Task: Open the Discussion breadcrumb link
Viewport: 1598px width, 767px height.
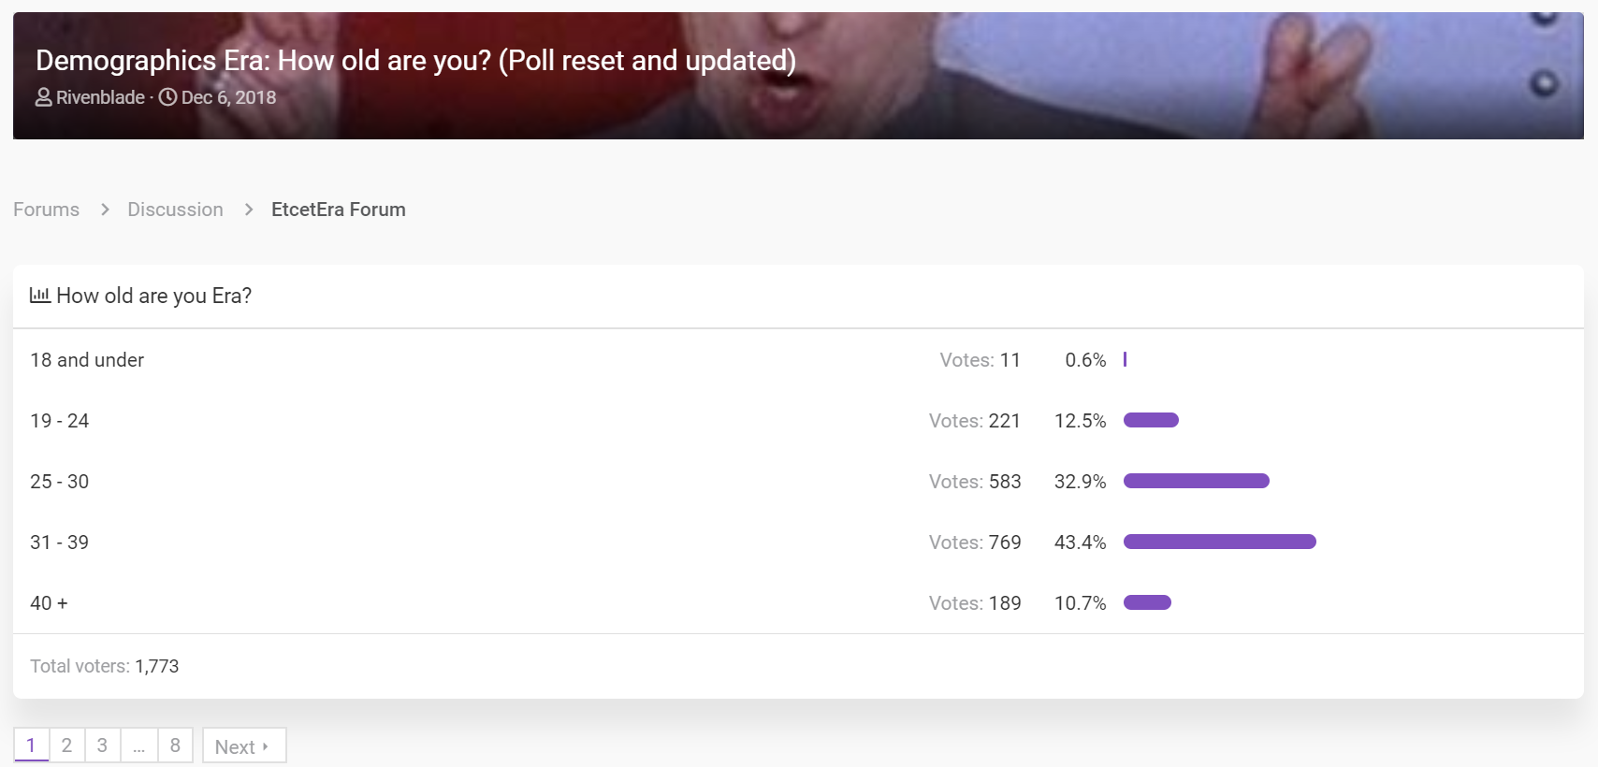Action: click(176, 210)
